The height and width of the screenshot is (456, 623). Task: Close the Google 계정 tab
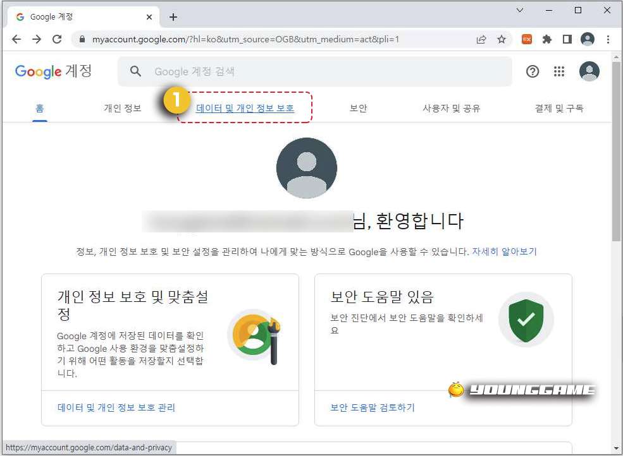point(149,17)
